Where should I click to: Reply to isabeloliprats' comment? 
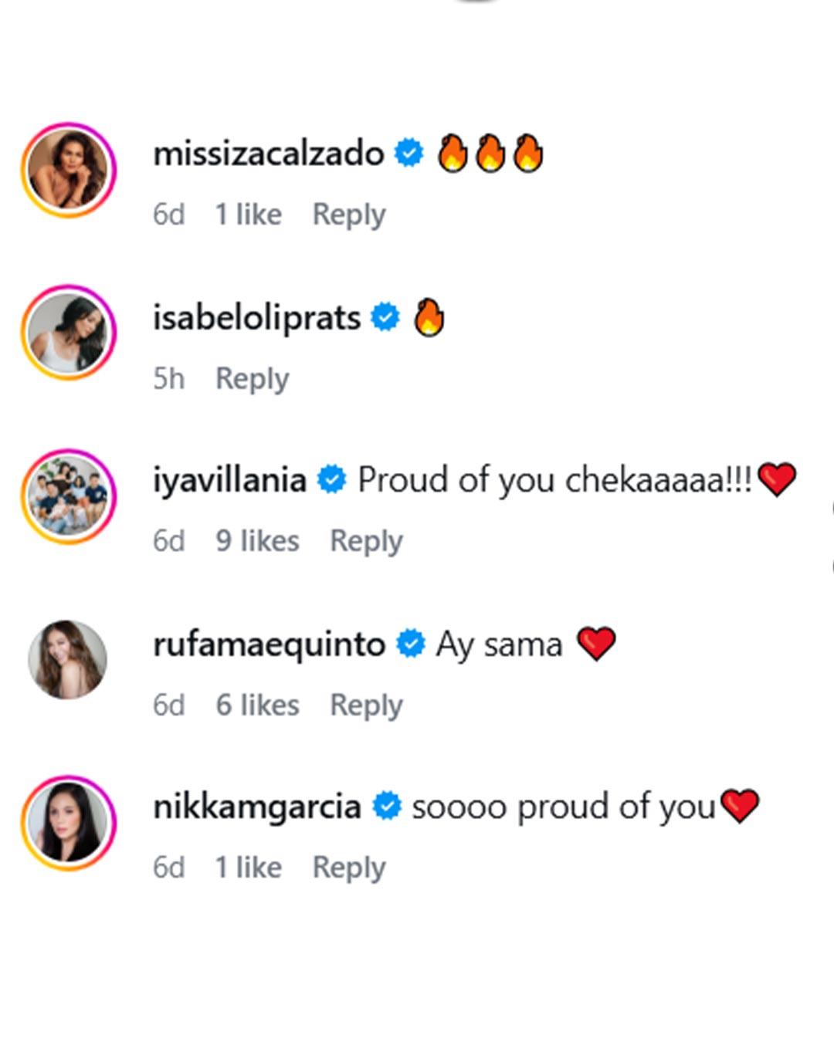click(x=253, y=379)
